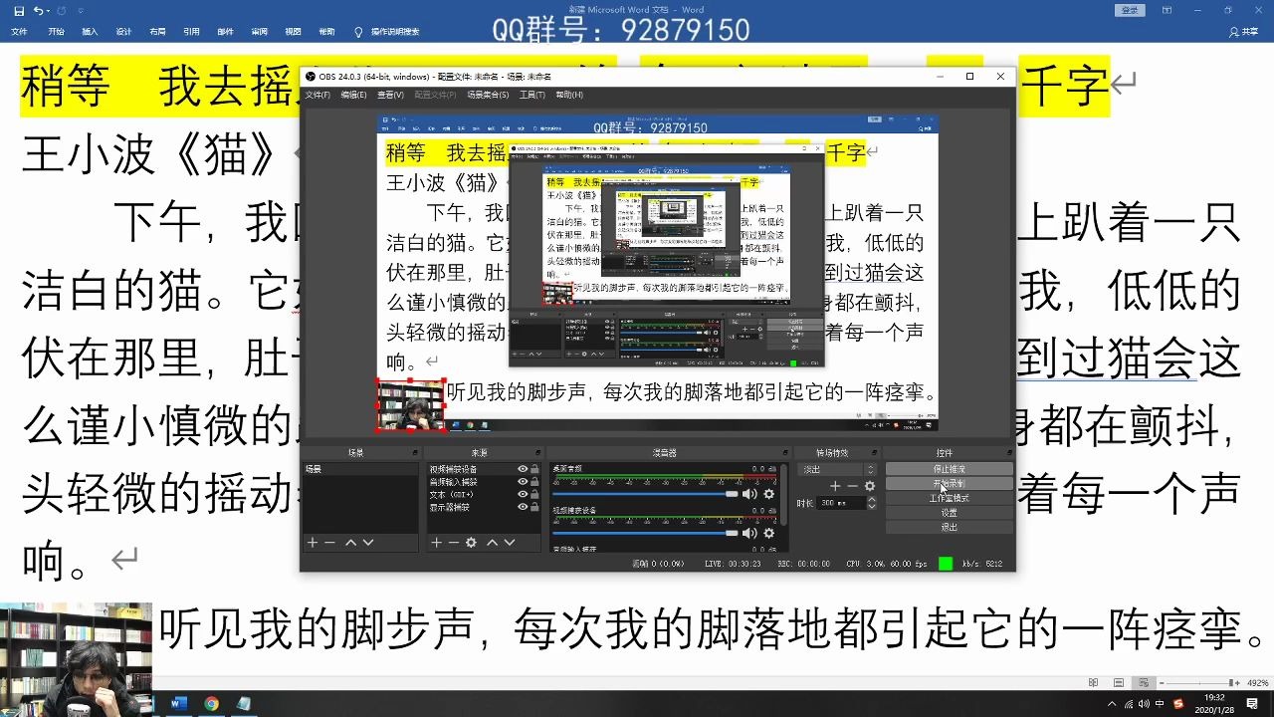The height and width of the screenshot is (717, 1274).
Task: Click OBS 退出 exit button
Action: pyautogui.click(x=949, y=527)
